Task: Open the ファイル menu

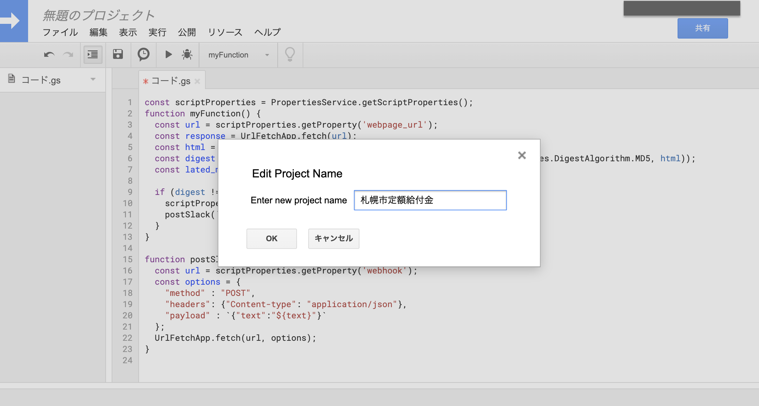Action: point(60,32)
